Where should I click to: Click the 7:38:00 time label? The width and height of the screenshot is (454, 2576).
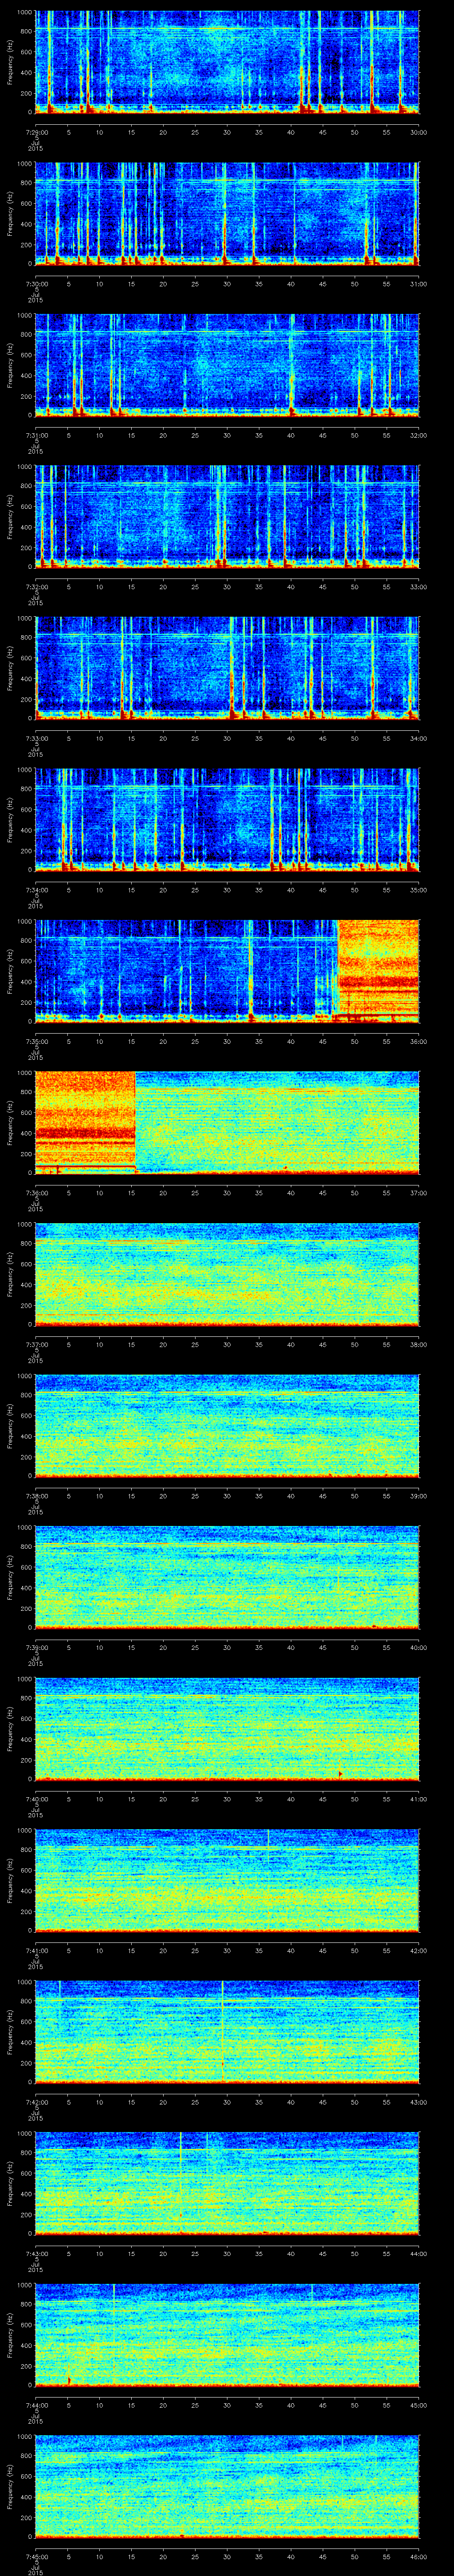[x=36, y=1495]
